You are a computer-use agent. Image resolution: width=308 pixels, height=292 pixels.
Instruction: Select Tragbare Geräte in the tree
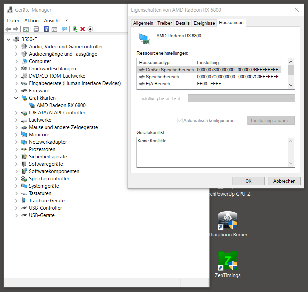point(47,201)
